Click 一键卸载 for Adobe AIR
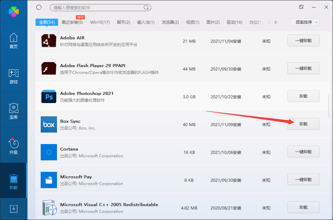The width and height of the screenshot is (333, 220). 303,40
